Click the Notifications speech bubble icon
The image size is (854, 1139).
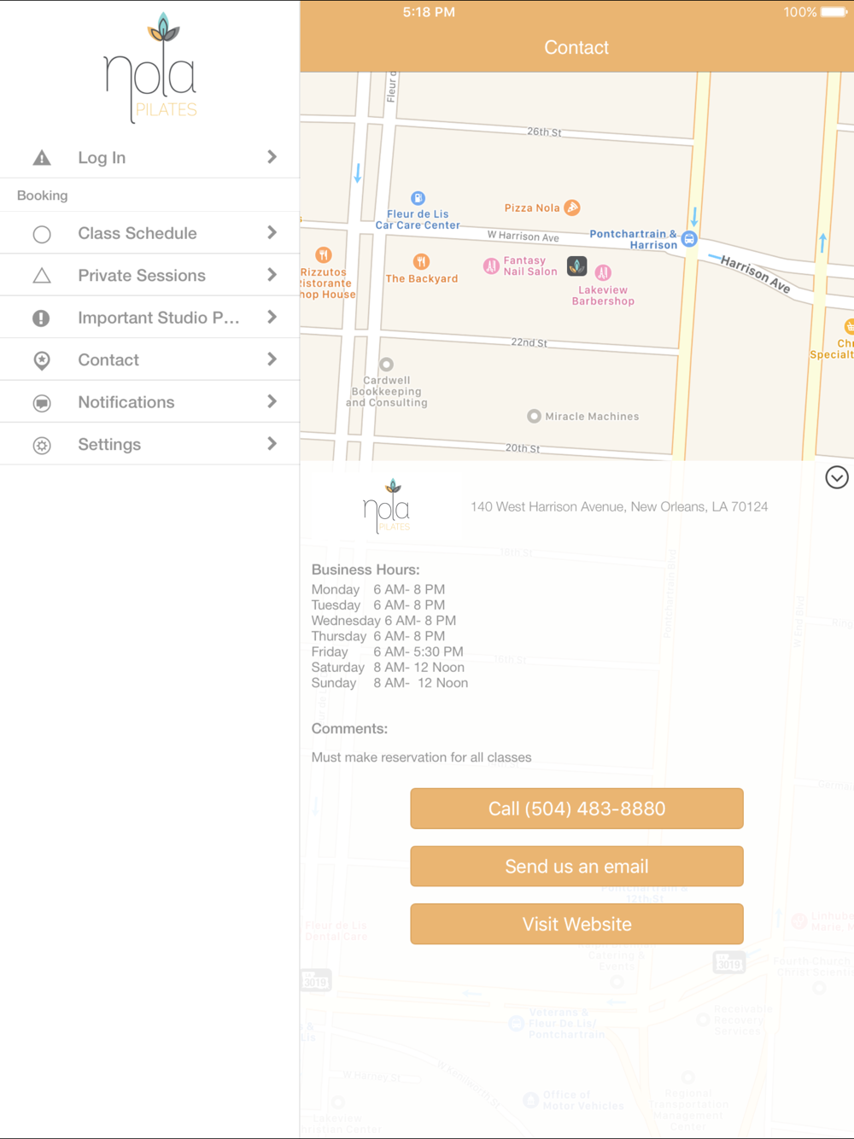click(42, 403)
